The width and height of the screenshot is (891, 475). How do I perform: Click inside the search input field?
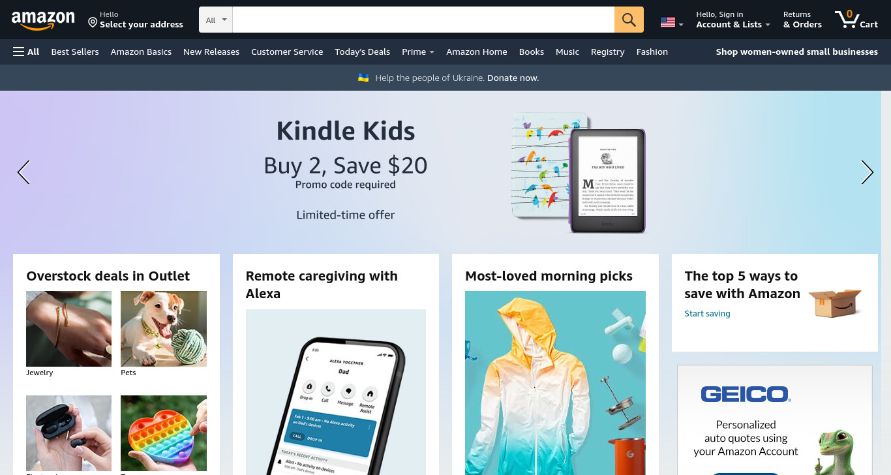[x=423, y=20]
